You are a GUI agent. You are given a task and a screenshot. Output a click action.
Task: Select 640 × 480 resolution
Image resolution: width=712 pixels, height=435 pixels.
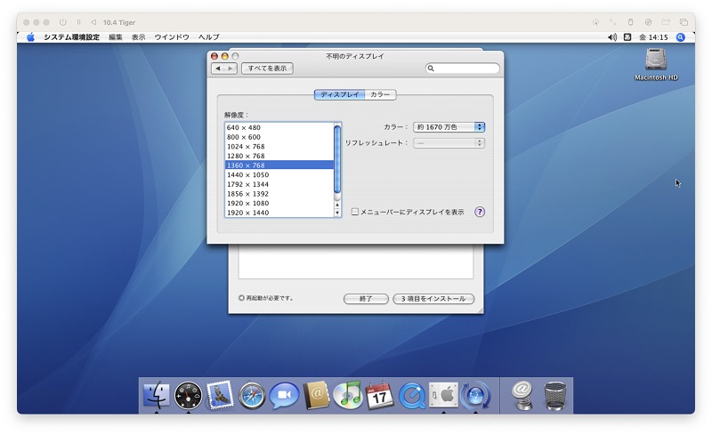(x=279, y=127)
